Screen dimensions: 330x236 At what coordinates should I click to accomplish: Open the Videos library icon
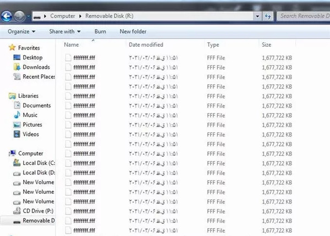[x=17, y=134]
